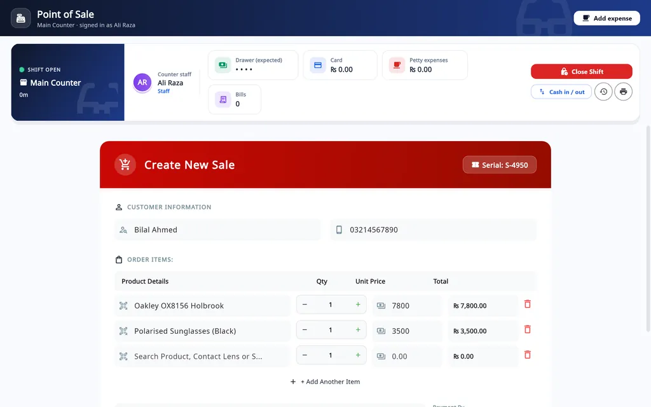Viewport: 651px width, 407px height.
Task: Click the cash icon in the 3500 price field
Action: click(x=381, y=331)
